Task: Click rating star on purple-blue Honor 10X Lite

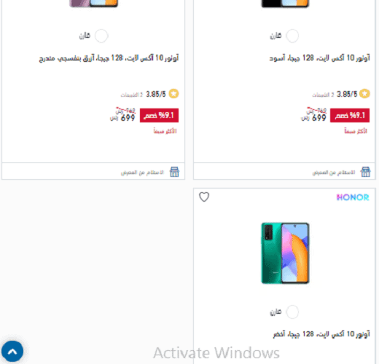Action: coord(173,94)
